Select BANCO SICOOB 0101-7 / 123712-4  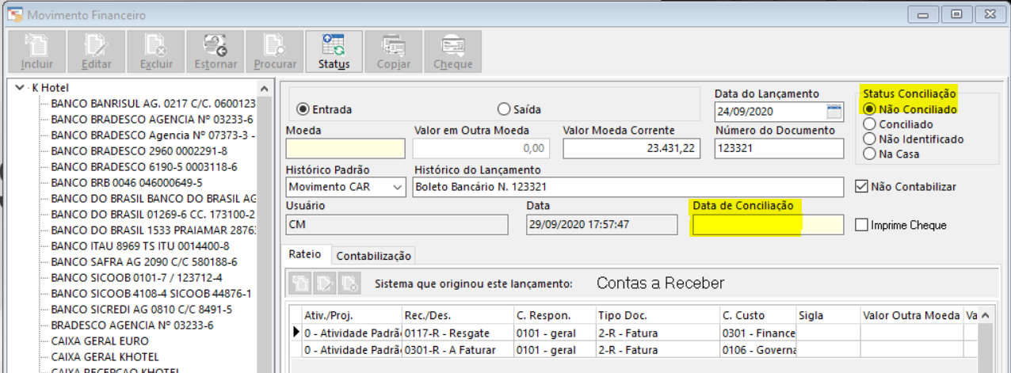[x=136, y=278]
